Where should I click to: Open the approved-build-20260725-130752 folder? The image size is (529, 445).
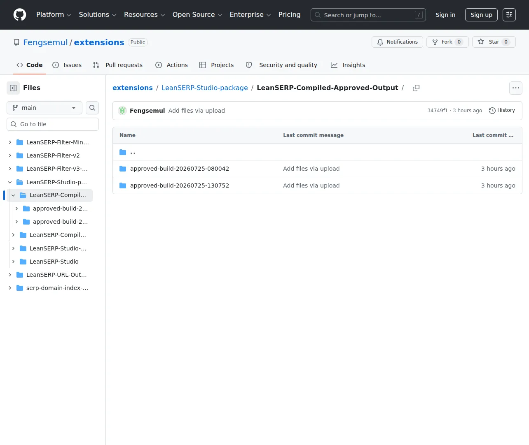point(180,185)
